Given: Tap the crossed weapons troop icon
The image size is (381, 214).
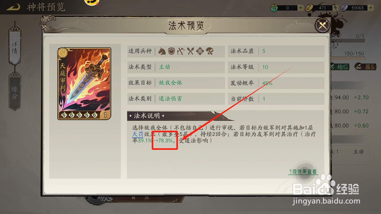Looking at the screenshot, I should [x=190, y=51].
